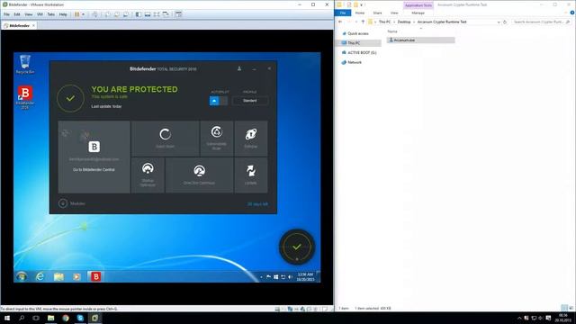576x324 pixels.
Task: Select Network in navigation pane
Action: (x=355, y=62)
